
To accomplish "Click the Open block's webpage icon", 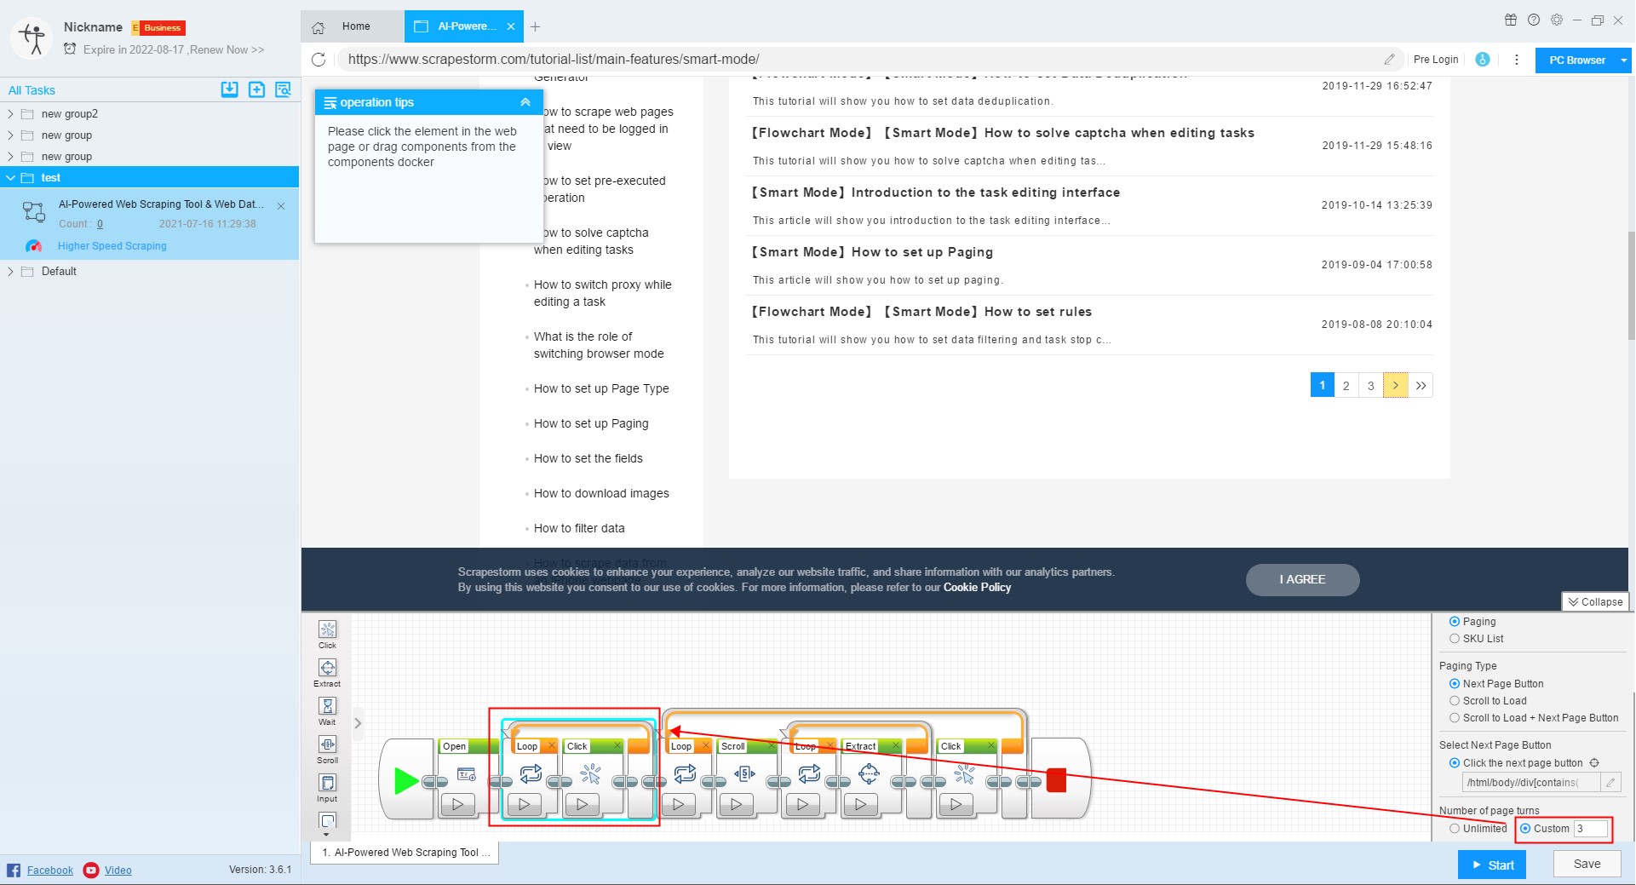I will click(467, 774).
